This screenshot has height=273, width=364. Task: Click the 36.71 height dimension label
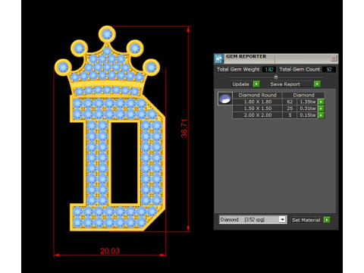(x=184, y=128)
